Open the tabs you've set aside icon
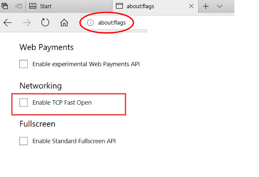 5,6
